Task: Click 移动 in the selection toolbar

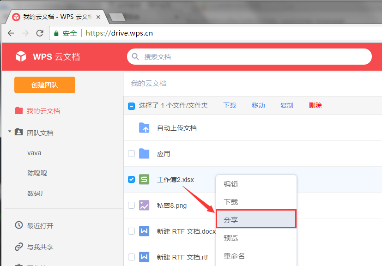Action: (258, 105)
